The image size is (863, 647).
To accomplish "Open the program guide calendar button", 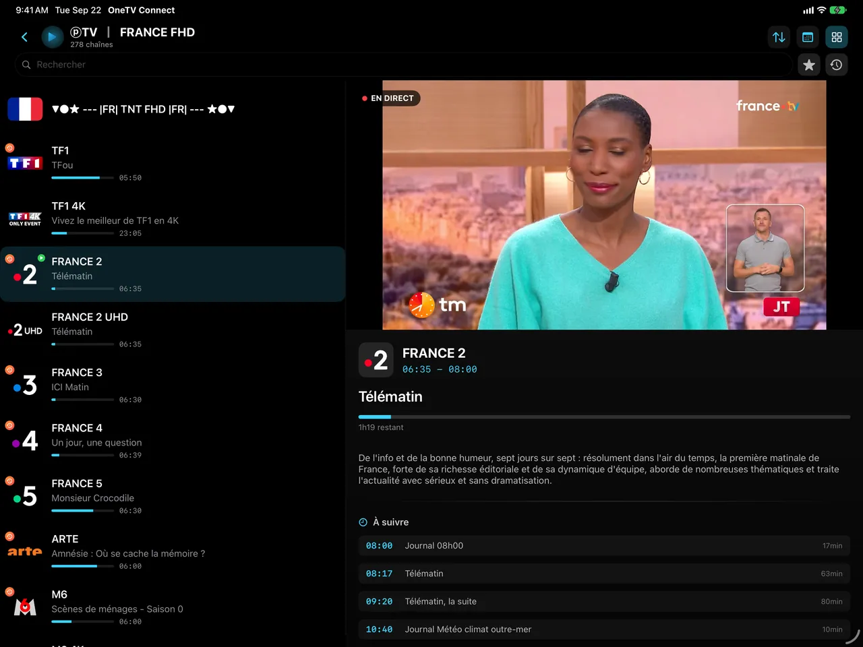I will (808, 37).
